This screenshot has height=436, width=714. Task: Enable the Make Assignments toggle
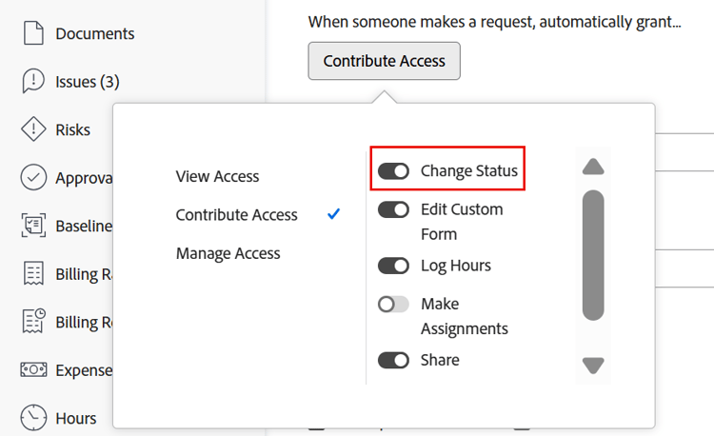(393, 305)
